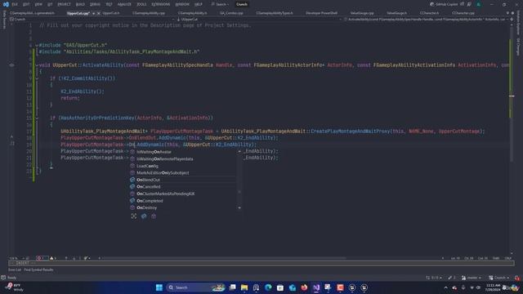Switch to CGameplayAbility.h tab

(x=192, y=13)
